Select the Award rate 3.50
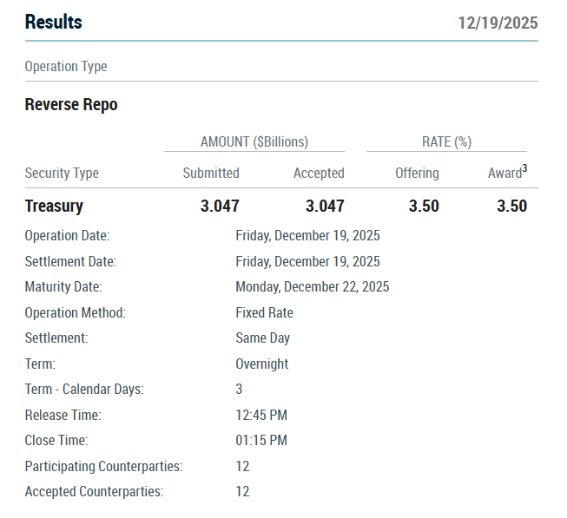The width and height of the screenshot is (567, 518). coord(512,206)
